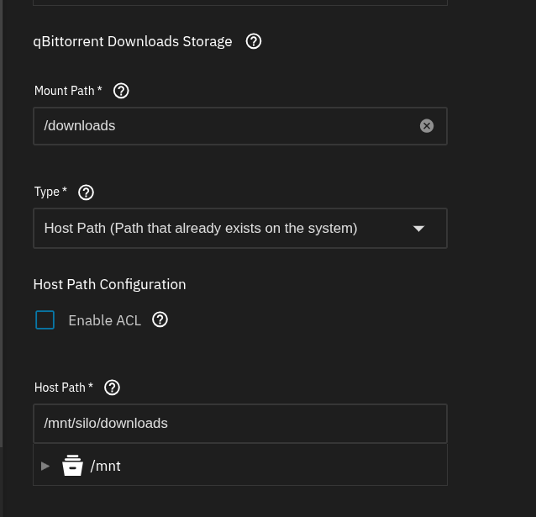Enable the ACL checkbox
The image size is (536, 517).
point(45,320)
